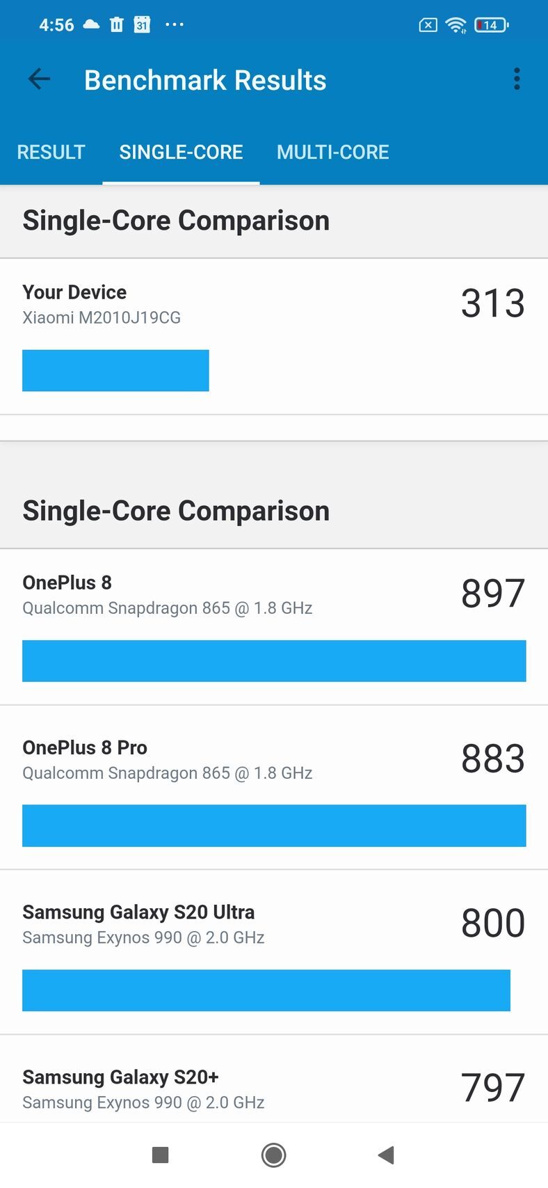This screenshot has height=1188, width=548.
Task: Tap the cloud icon in status bar
Action: pos(91,25)
